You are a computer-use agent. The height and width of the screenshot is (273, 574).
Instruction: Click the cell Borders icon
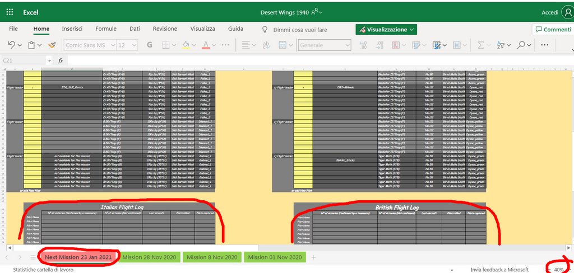click(166, 45)
